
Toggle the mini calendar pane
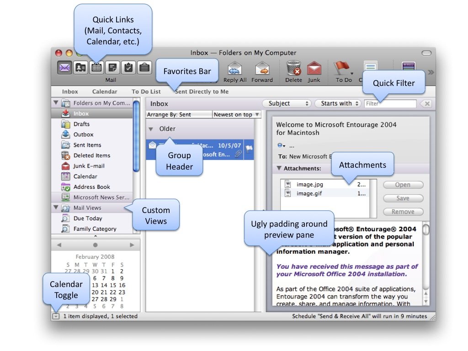(x=56, y=316)
